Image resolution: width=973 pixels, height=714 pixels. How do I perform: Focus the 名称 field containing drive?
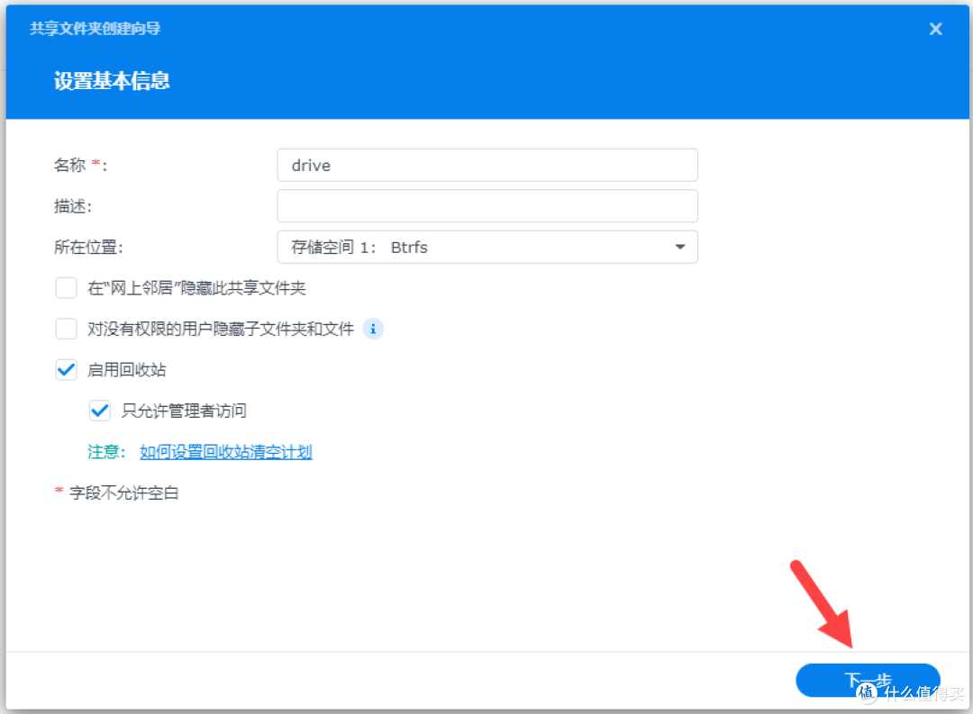click(x=487, y=165)
